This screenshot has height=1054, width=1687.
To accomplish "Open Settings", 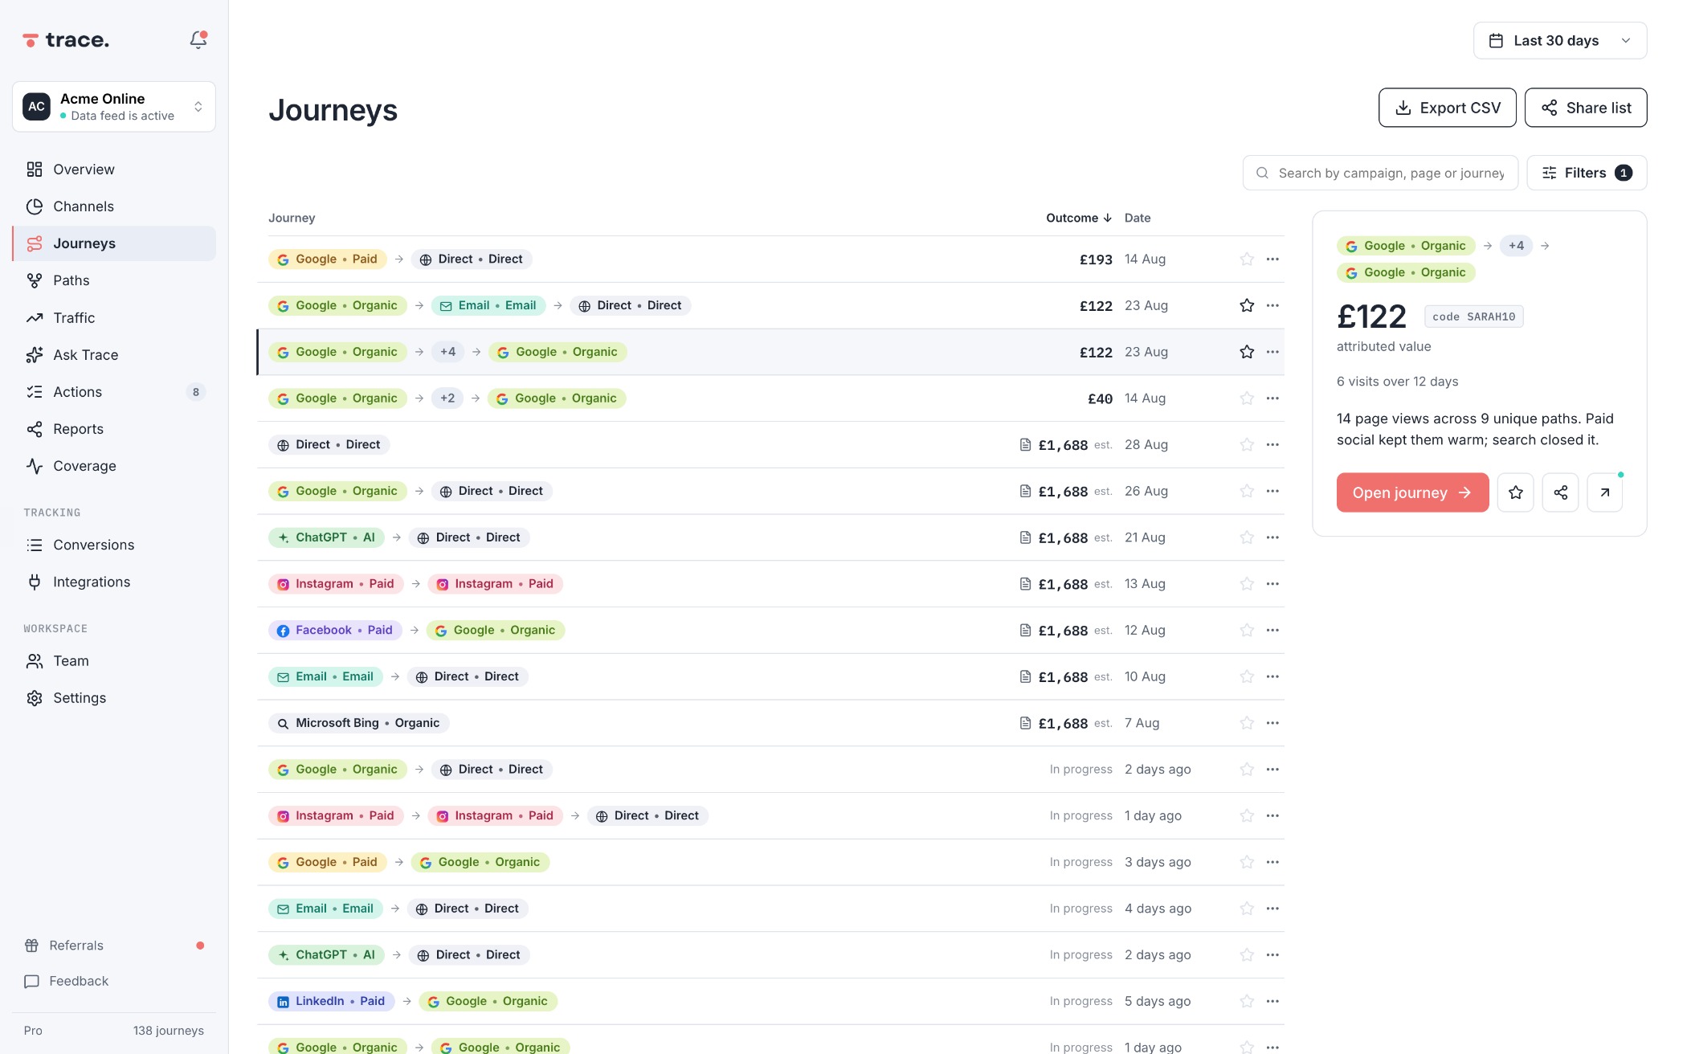I will coord(114,698).
